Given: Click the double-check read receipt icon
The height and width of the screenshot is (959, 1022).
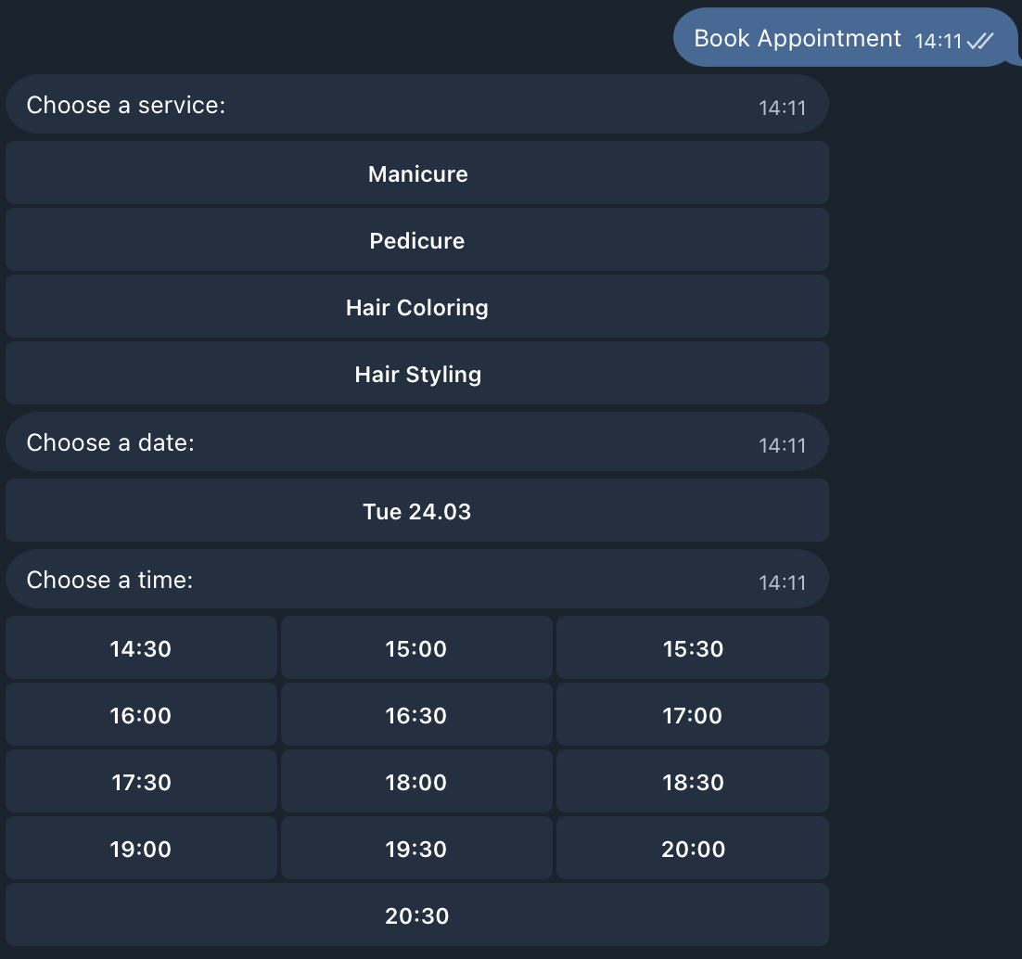Looking at the screenshot, I should click(x=980, y=41).
